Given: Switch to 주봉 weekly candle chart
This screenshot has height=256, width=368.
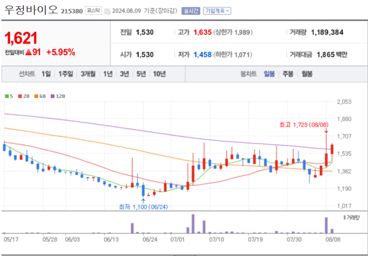Looking at the screenshot, I should pyautogui.click(x=288, y=74).
